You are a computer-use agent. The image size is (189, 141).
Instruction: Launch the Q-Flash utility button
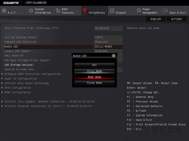click(x=177, y=19)
